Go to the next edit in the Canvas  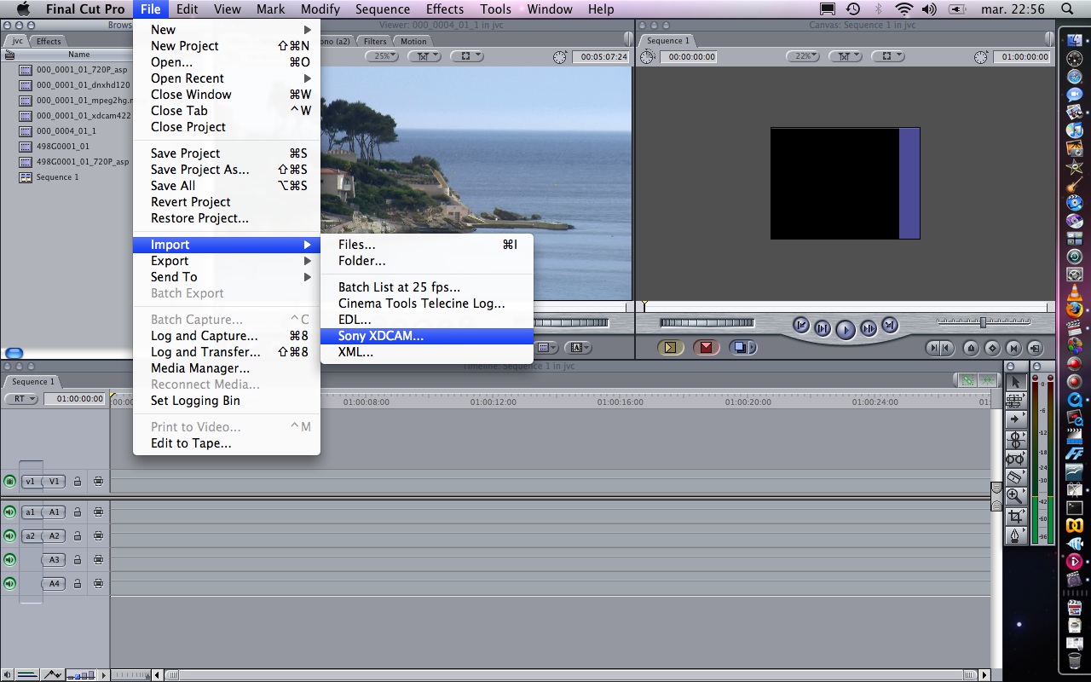[890, 325]
